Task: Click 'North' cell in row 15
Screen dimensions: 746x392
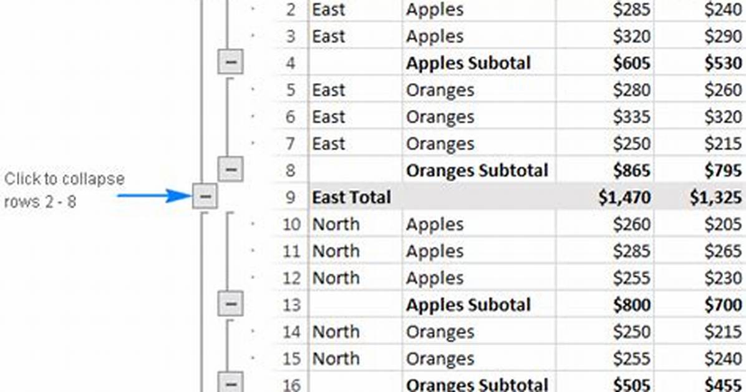Action: 355,358
